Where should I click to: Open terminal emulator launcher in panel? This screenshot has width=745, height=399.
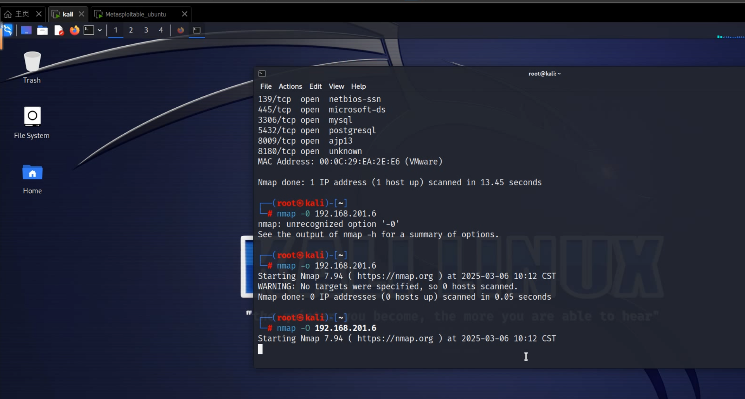tap(89, 30)
